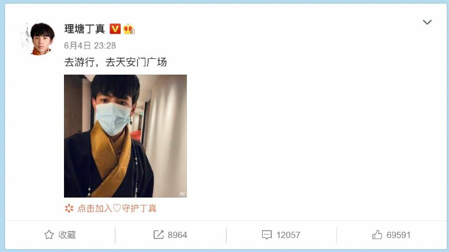Click the heart symbol in fan link
Screen dimensions: 449x252
coord(117,208)
